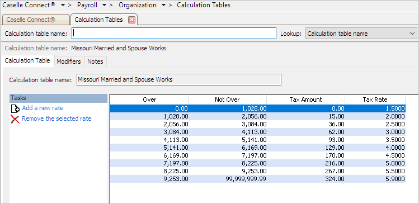Expand the Caselle Connect breadcrumb arrow

point(63,6)
